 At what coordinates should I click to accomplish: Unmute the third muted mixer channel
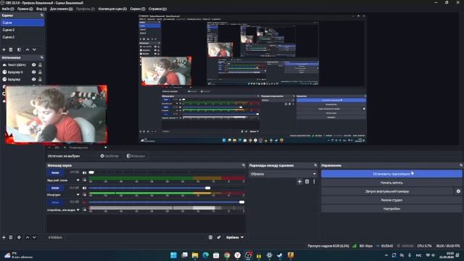pyautogui.click(x=84, y=202)
